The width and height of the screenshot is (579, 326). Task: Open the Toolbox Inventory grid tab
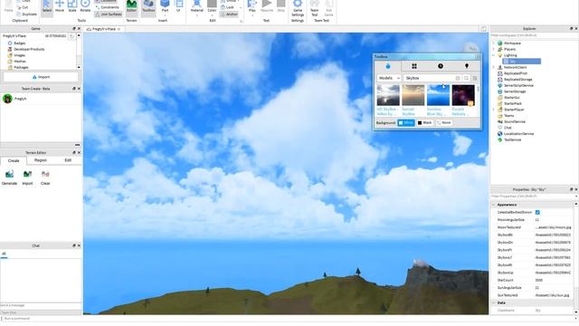(414, 66)
